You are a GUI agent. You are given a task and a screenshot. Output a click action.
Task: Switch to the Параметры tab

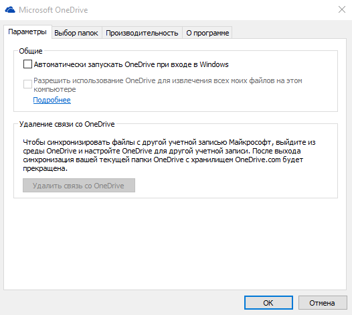click(27, 32)
